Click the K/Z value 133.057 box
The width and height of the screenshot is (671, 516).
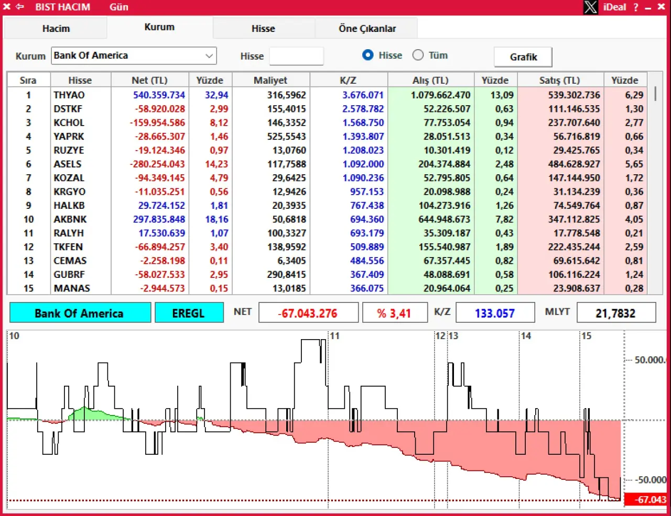[495, 313]
